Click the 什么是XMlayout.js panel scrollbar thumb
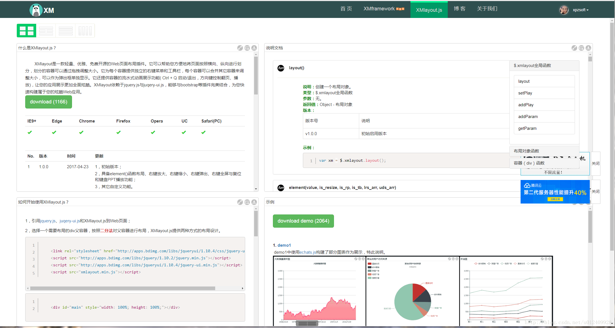 [x=256, y=76]
